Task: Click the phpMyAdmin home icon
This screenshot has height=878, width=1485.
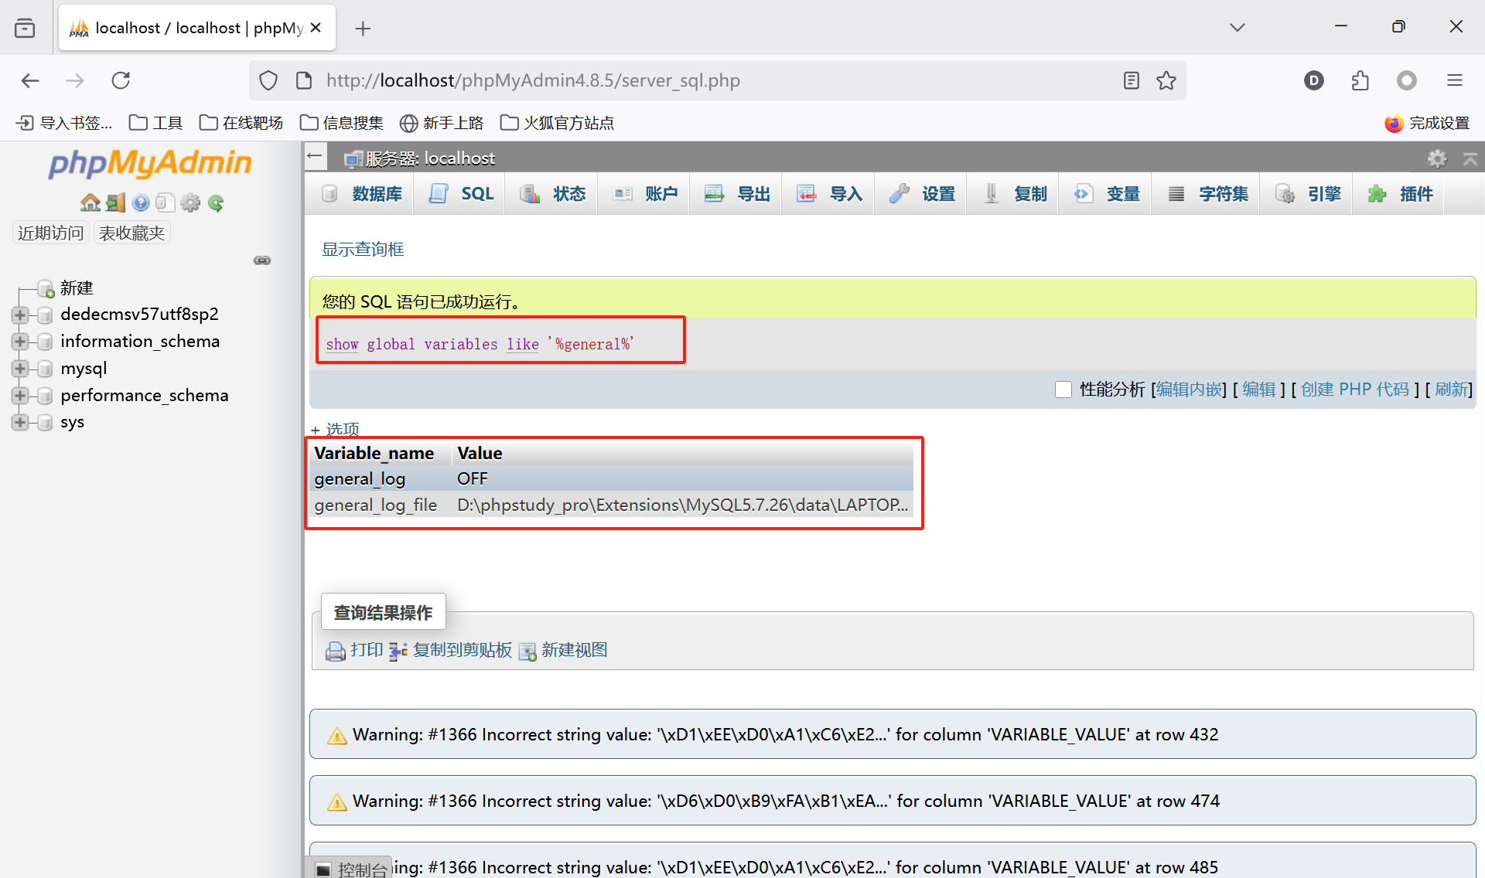Action: [x=90, y=202]
